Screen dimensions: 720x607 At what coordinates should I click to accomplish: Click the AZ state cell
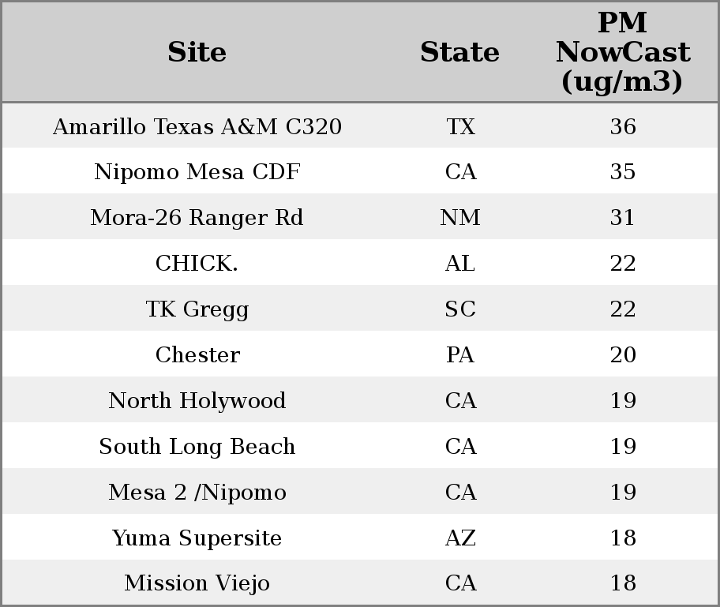[x=460, y=538]
